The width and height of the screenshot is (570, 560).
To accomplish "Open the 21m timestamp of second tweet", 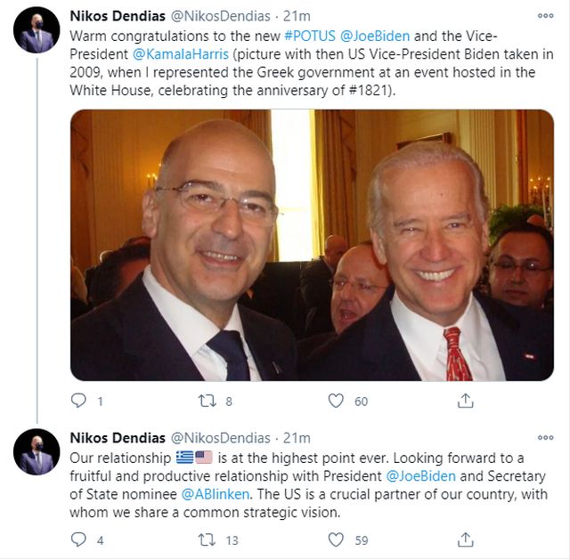I will click(x=297, y=438).
